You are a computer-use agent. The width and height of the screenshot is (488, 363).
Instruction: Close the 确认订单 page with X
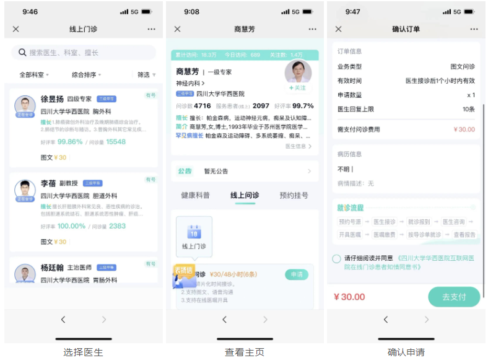point(338,29)
